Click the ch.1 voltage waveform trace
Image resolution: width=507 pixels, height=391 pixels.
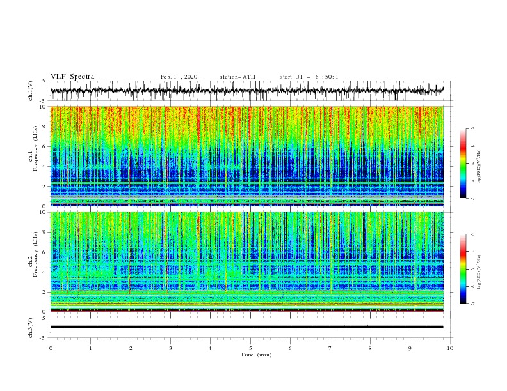click(x=246, y=91)
